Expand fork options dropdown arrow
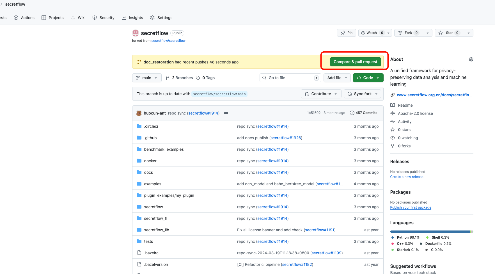Screen dimensions: 495x274 click(427, 33)
